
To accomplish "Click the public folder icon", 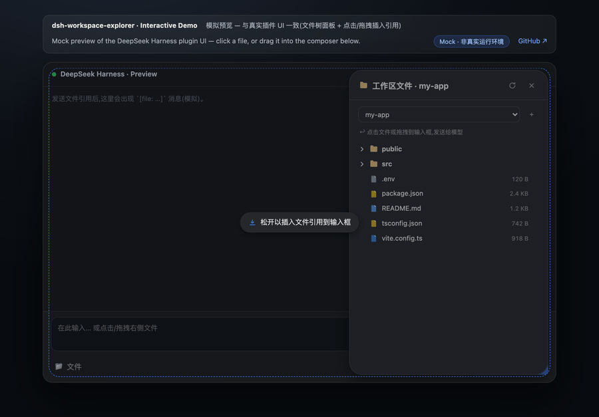I will click(374, 149).
